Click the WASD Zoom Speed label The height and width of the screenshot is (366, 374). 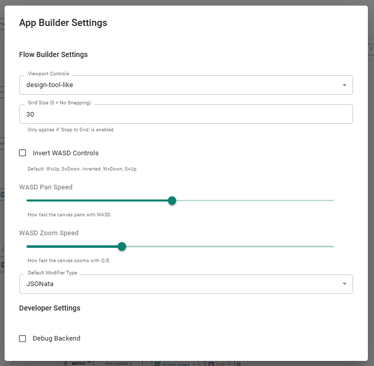(49, 233)
